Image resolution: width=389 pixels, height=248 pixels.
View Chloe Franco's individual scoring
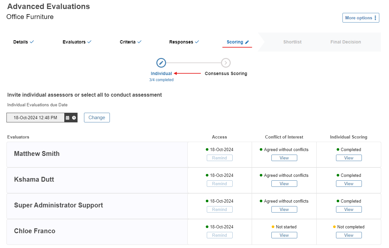[x=349, y=235]
